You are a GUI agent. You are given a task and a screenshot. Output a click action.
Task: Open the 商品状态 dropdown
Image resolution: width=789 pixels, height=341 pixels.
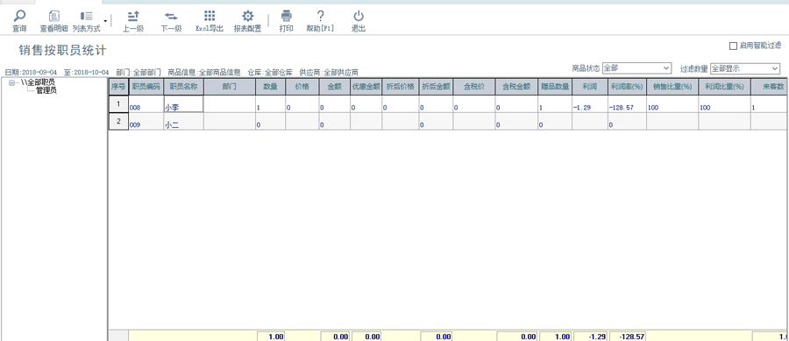pyautogui.click(x=636, y=67)
